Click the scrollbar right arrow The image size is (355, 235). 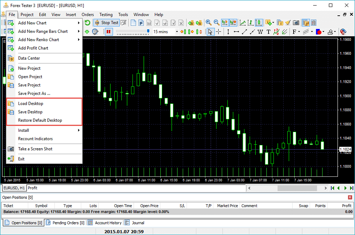tap(325, 188)
